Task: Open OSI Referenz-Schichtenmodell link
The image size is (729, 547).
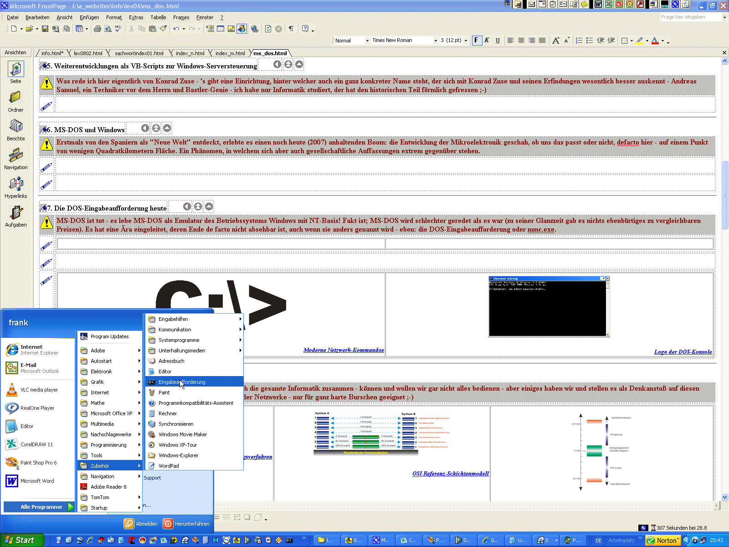Action: tap(450, 474)
